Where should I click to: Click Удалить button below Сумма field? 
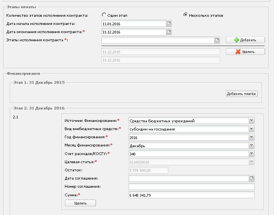tap(80, 203)
